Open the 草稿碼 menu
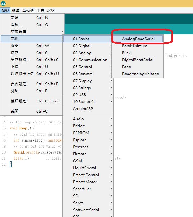 [x=28, y=10]
